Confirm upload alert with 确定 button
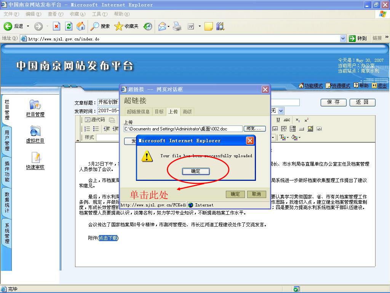 pos(196,171)
